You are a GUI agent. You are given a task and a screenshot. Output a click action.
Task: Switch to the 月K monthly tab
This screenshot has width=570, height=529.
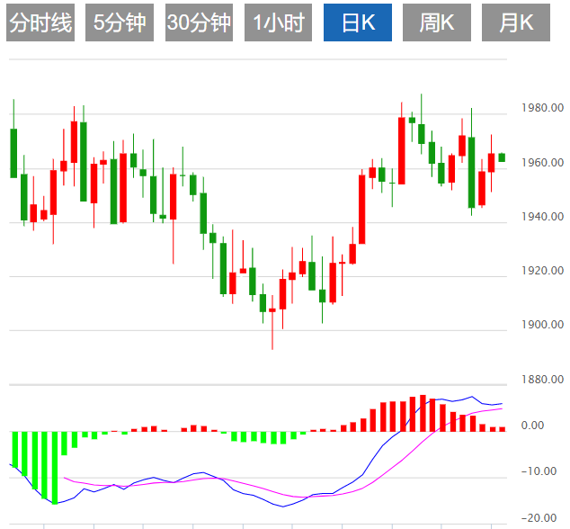(x=516, y=22)
